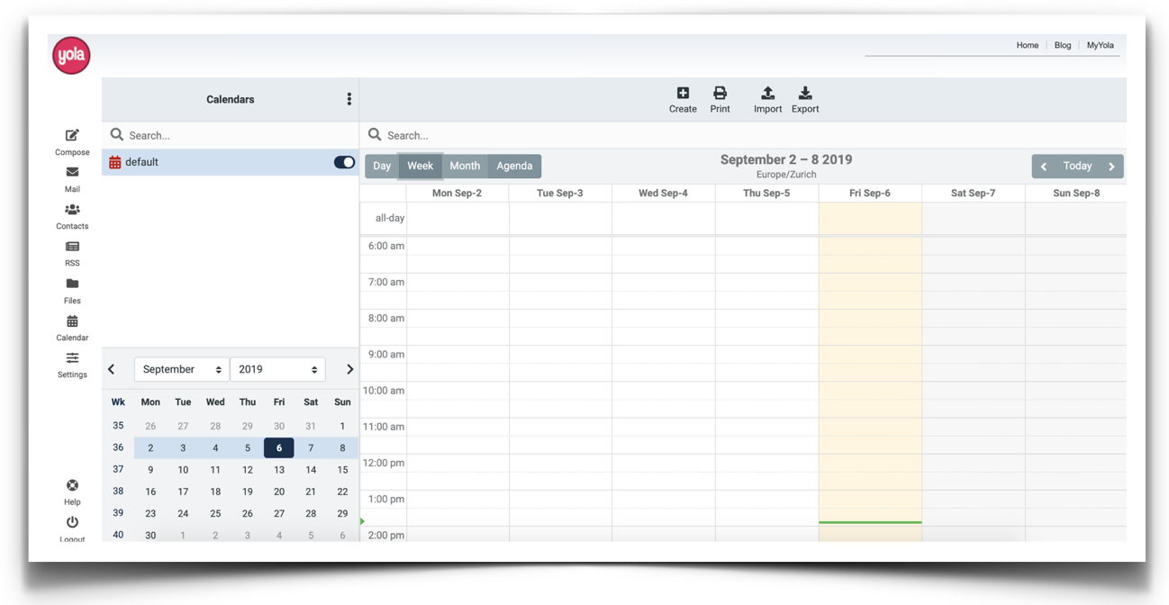
Task: Switch to the Month view tab
Action: 465,167
